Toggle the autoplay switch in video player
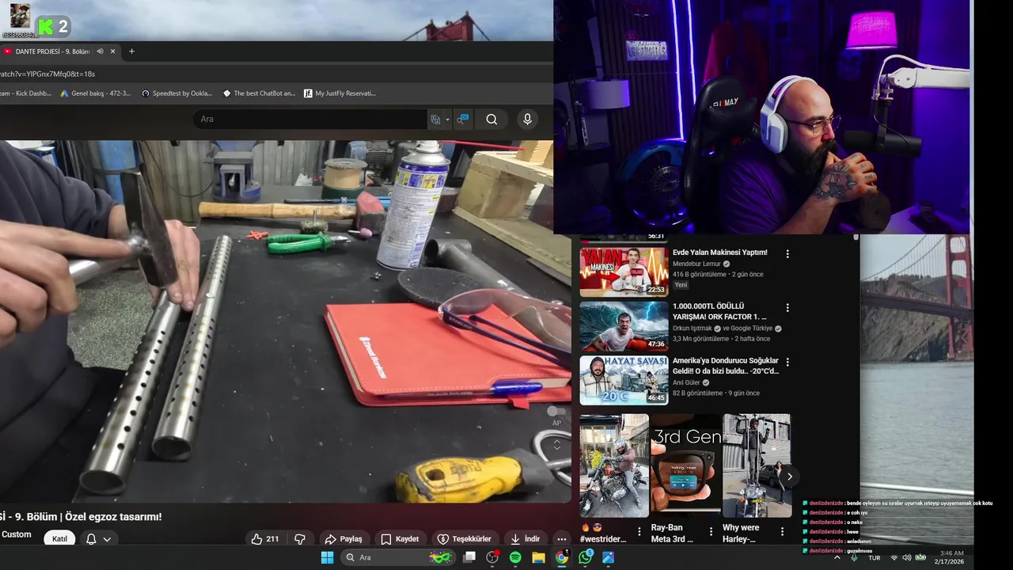 coord(556,412)
